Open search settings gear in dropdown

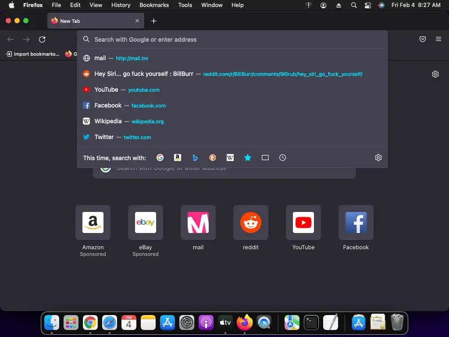click(378, 158)
